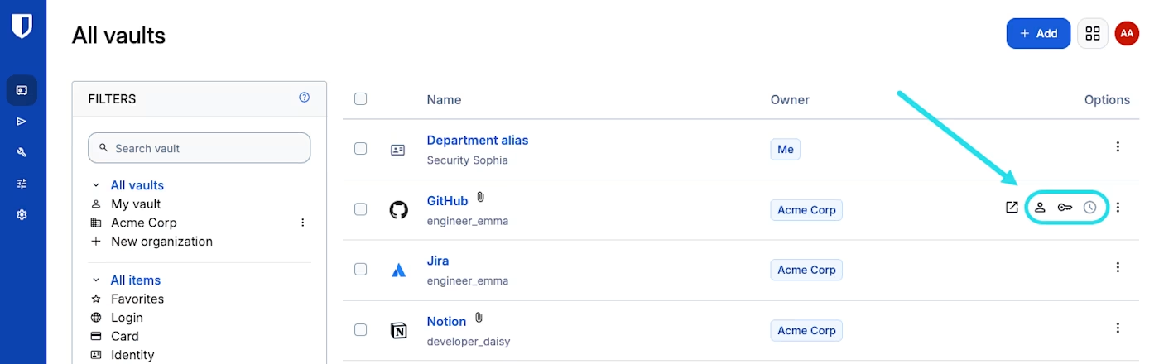Focus the Search vault field
1159x364 pixels.
coord(200,148)
